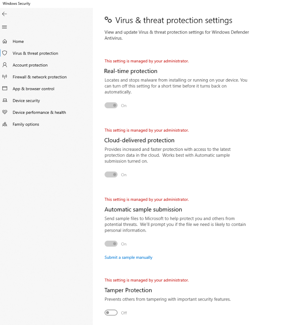
Task: Click the Firewall & network antenna icon
Action: (x=5, y=77)
